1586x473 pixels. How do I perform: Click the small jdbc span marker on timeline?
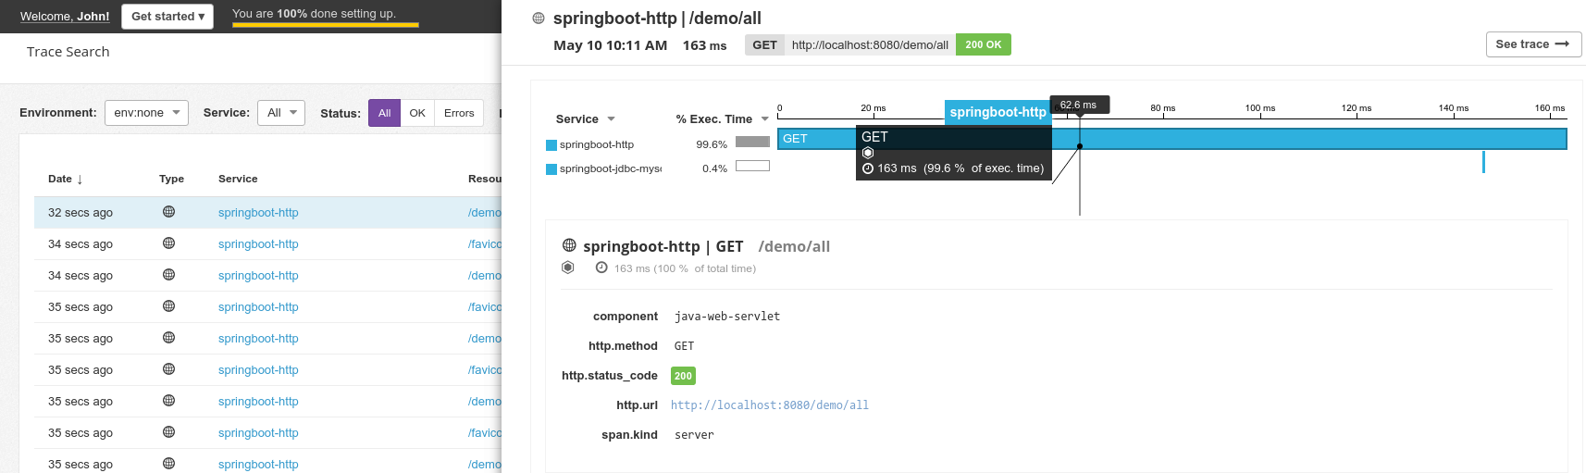1483,162
